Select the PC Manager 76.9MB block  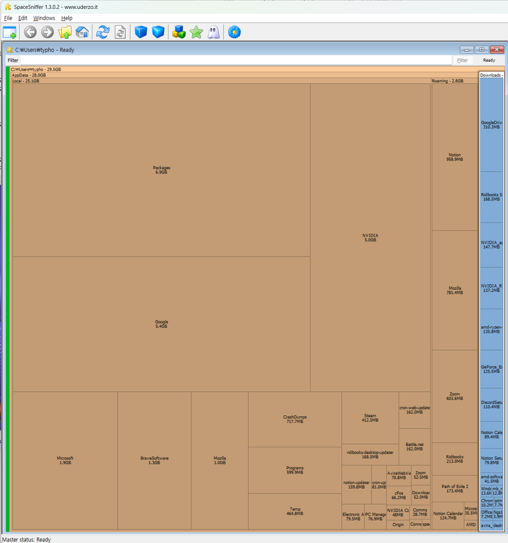pos(376,517)
